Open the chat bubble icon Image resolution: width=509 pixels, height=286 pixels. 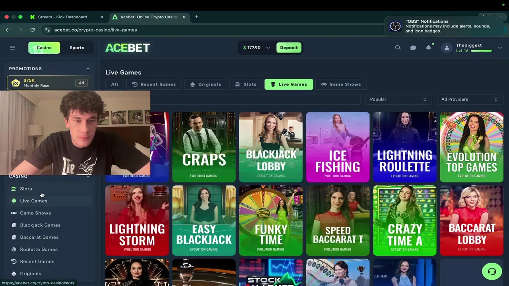413,48
